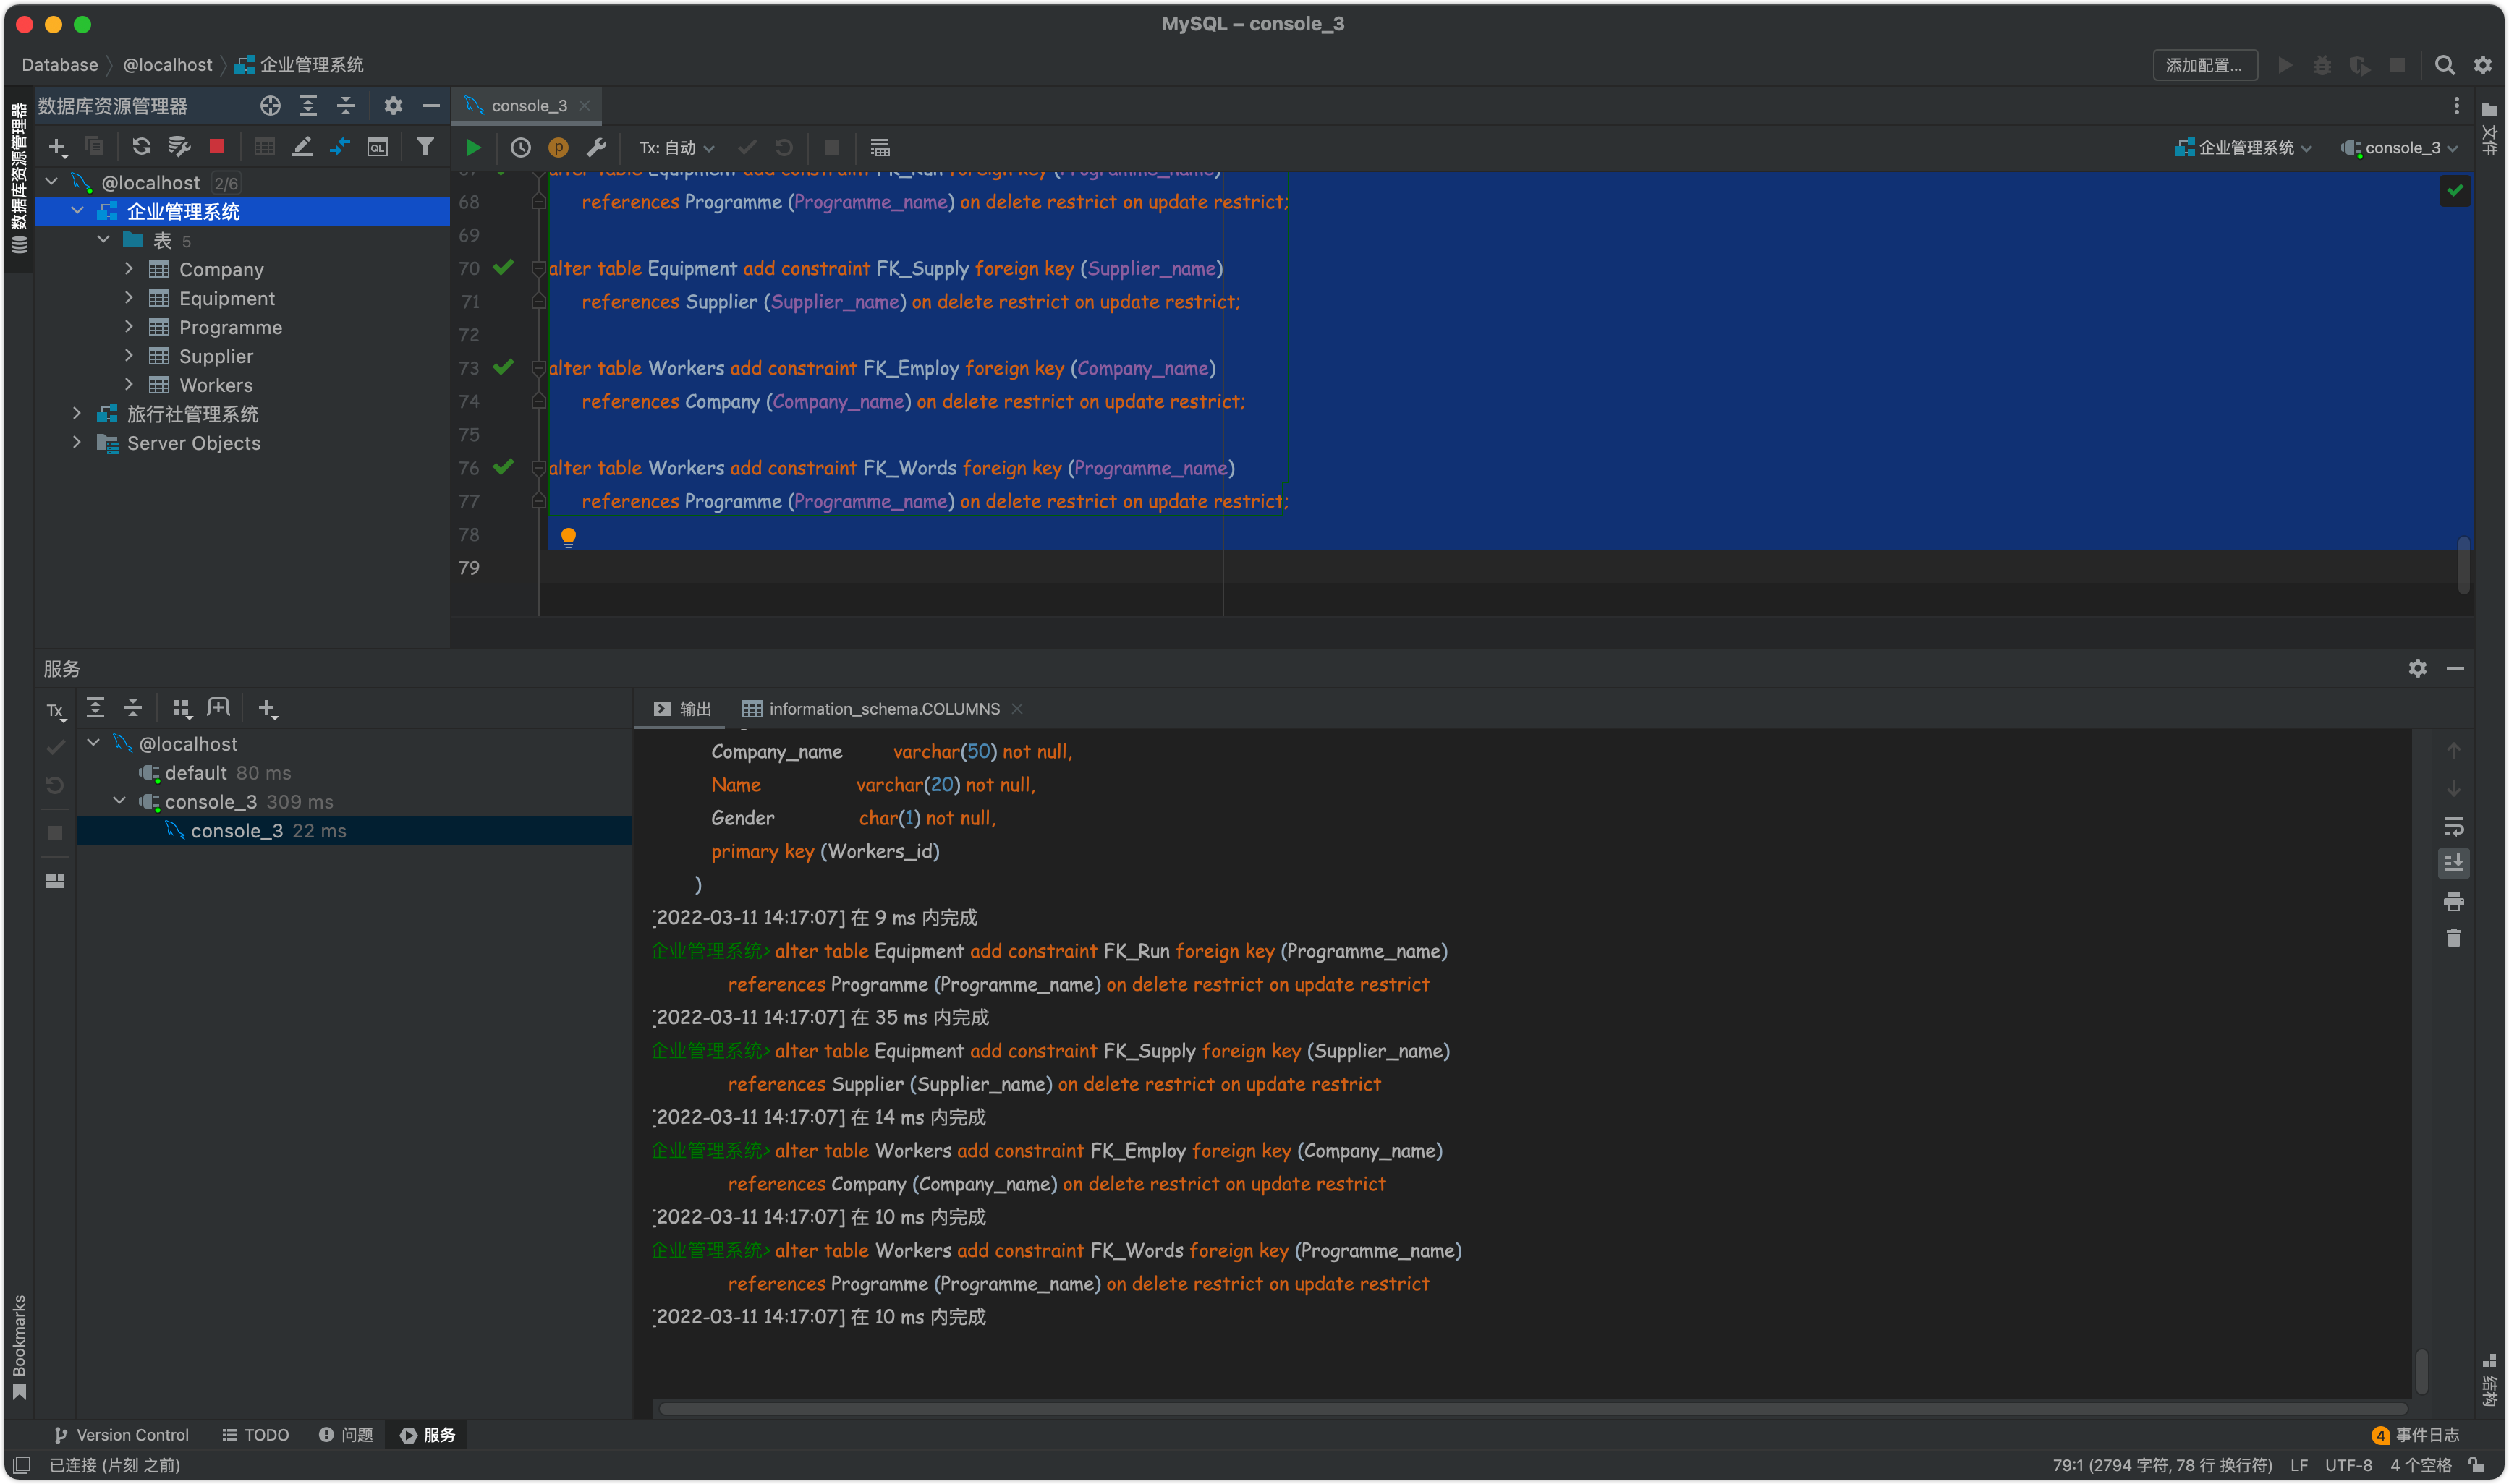Edit source pencil icon in explorer toolbar
Viewport: 2509px width, 1484px height.
click(x=302, y=147)
